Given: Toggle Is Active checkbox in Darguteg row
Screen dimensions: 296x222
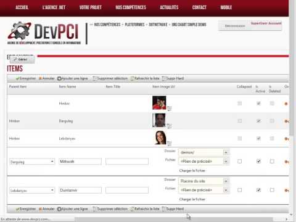Looking at the screenshot, I should tap(258, 121).
